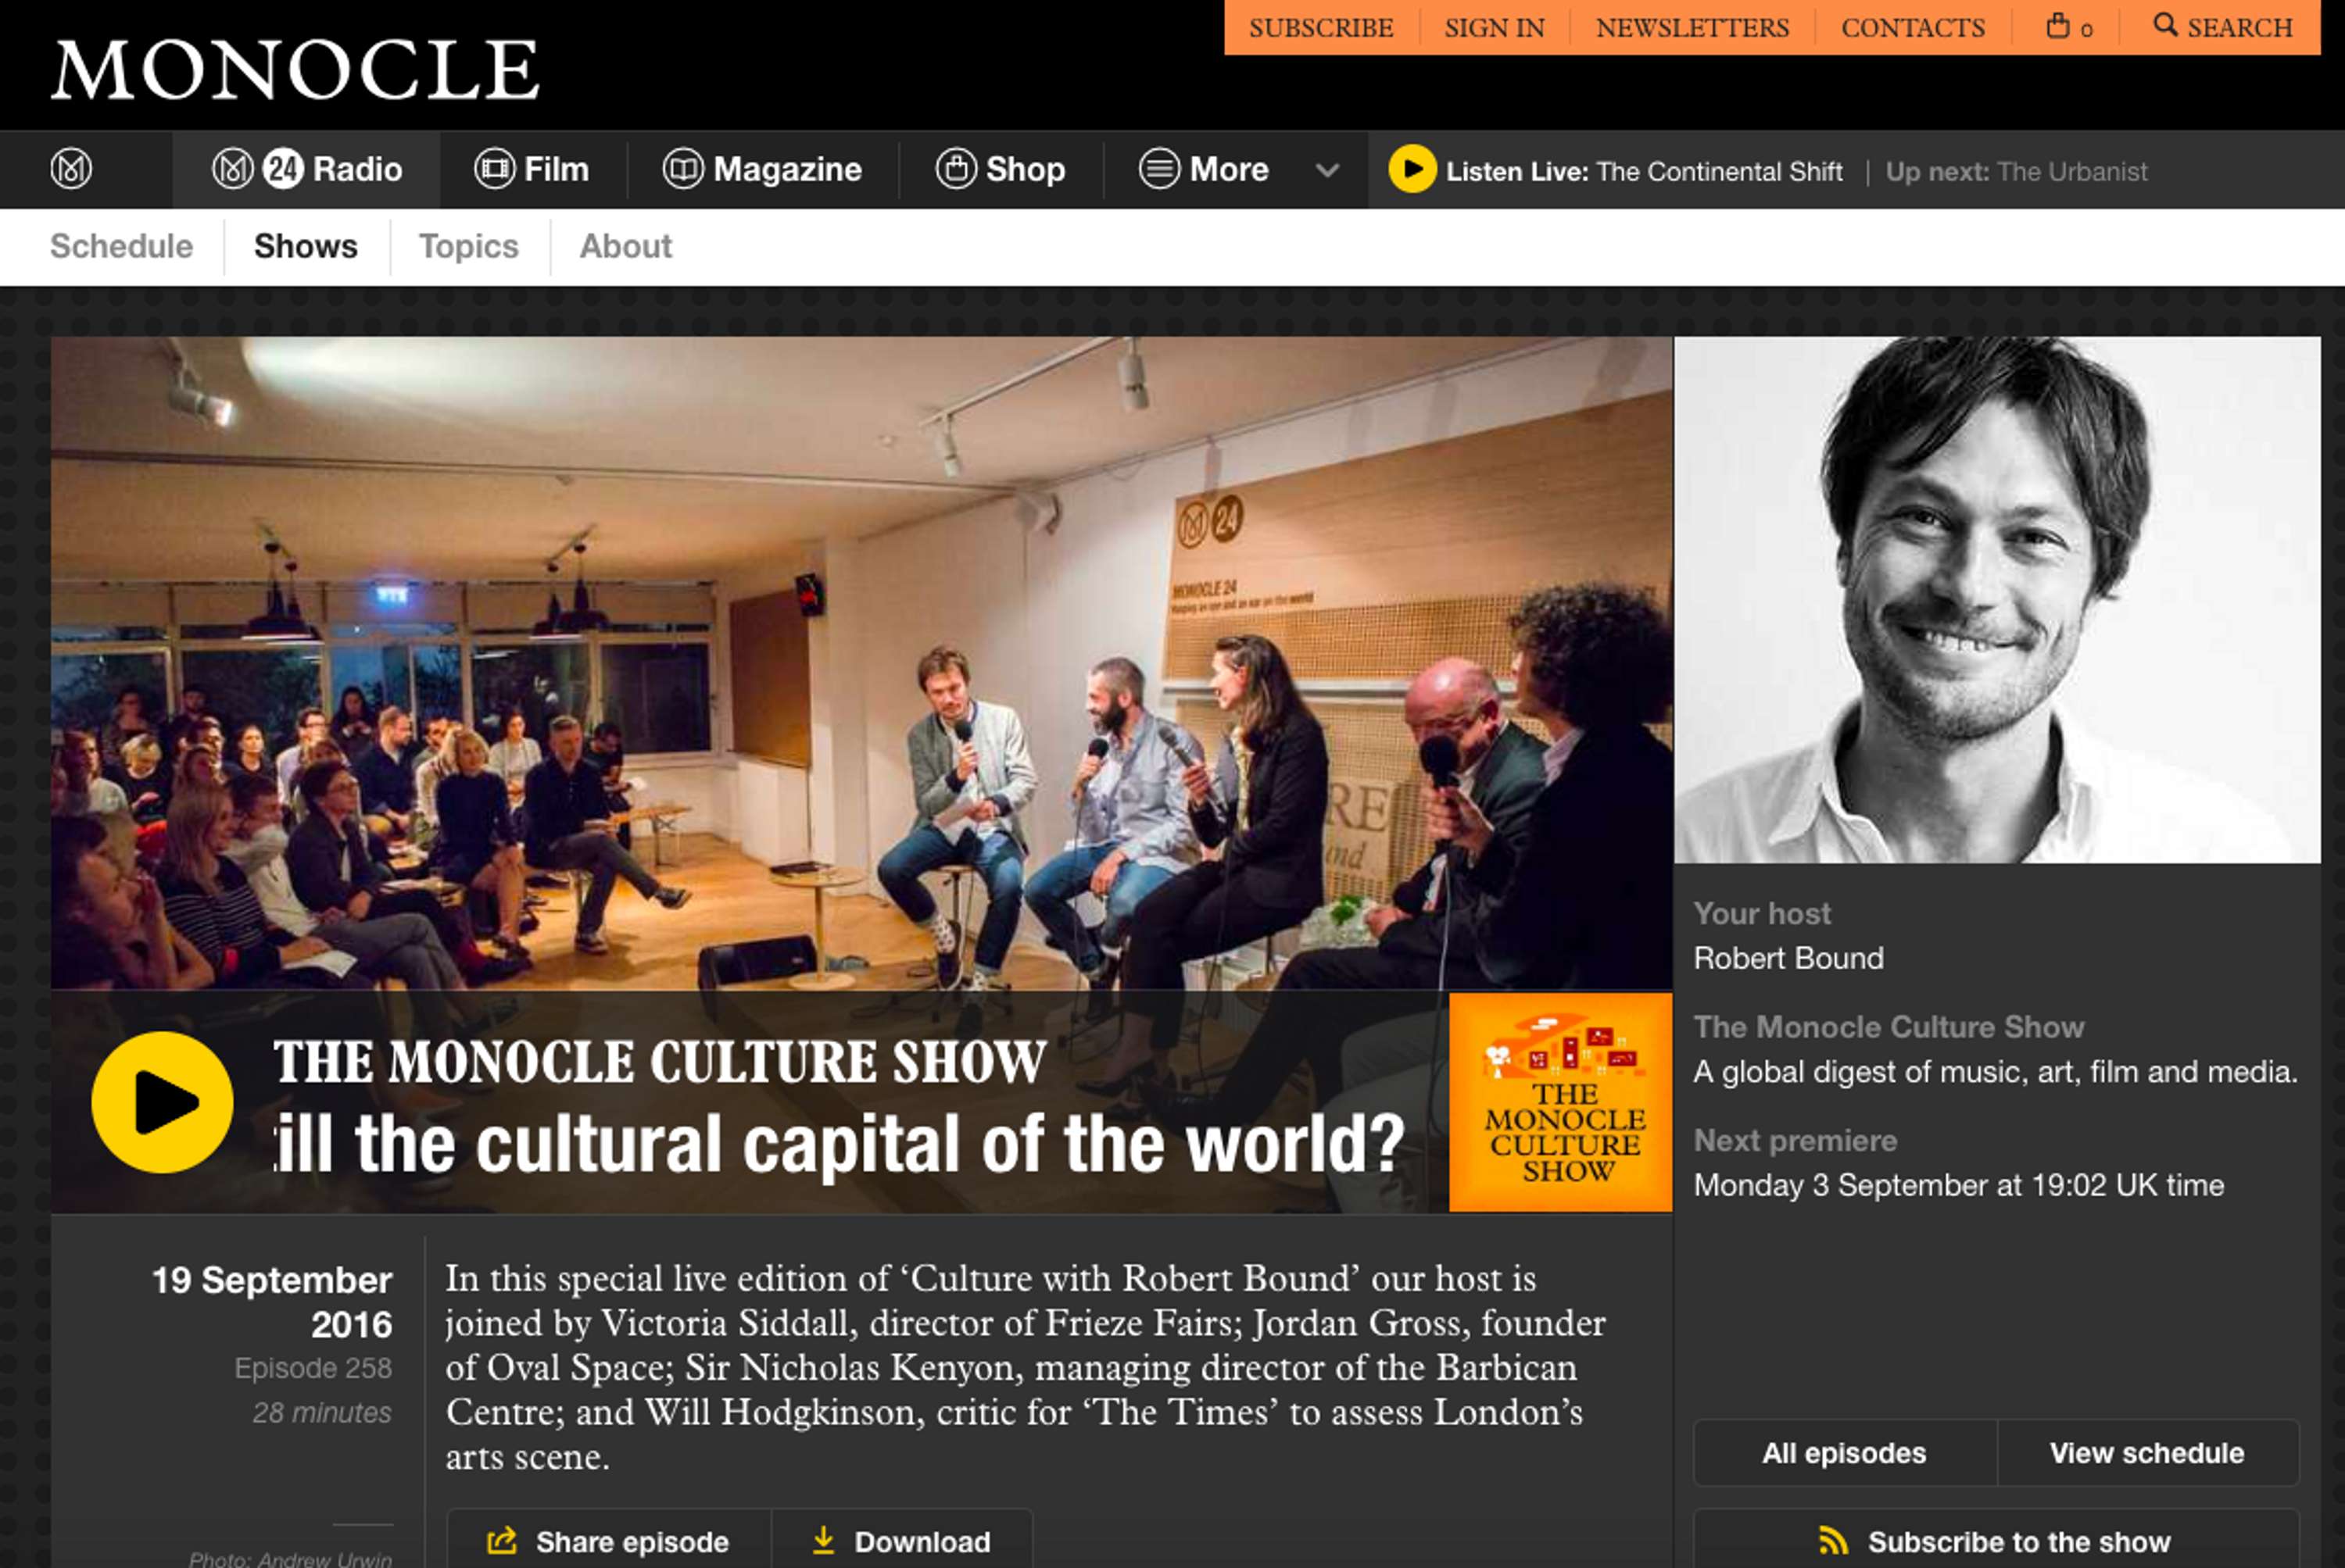Click the live panel discussion photo
This screenshot has height=1568, width=2345.
tap(861, 663)
